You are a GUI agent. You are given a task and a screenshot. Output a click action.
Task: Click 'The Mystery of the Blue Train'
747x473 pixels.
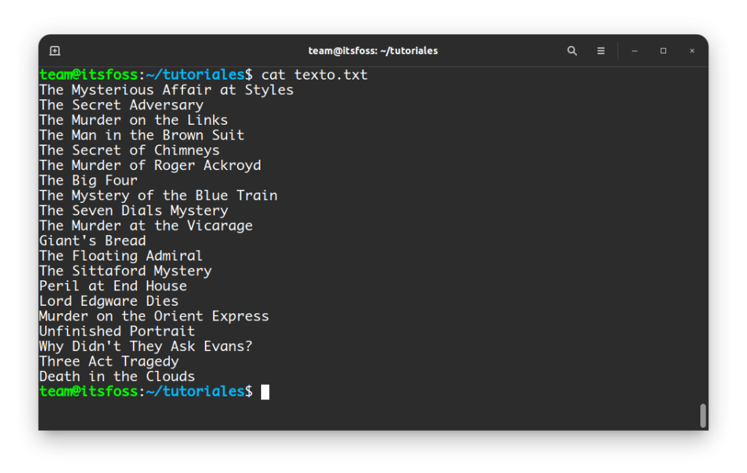coord(158,196)
